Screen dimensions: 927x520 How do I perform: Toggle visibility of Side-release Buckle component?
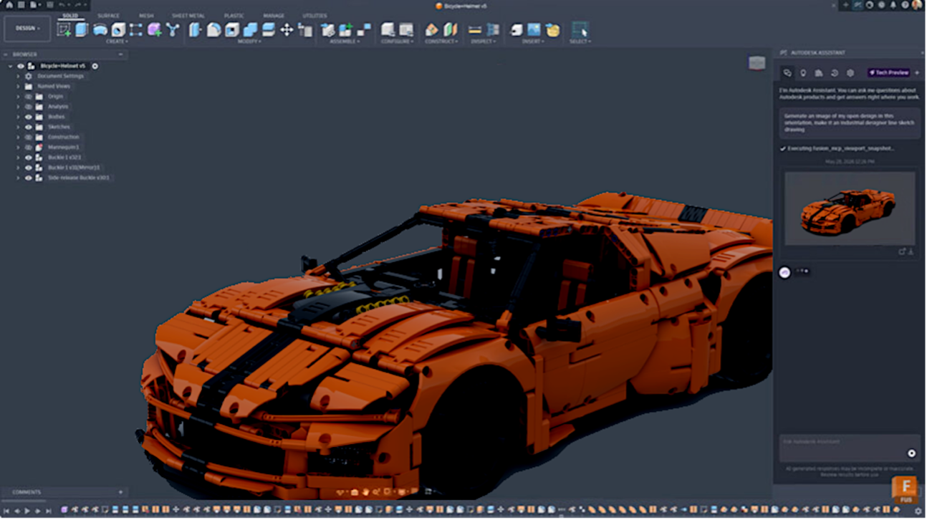click(x=29, y=178)
